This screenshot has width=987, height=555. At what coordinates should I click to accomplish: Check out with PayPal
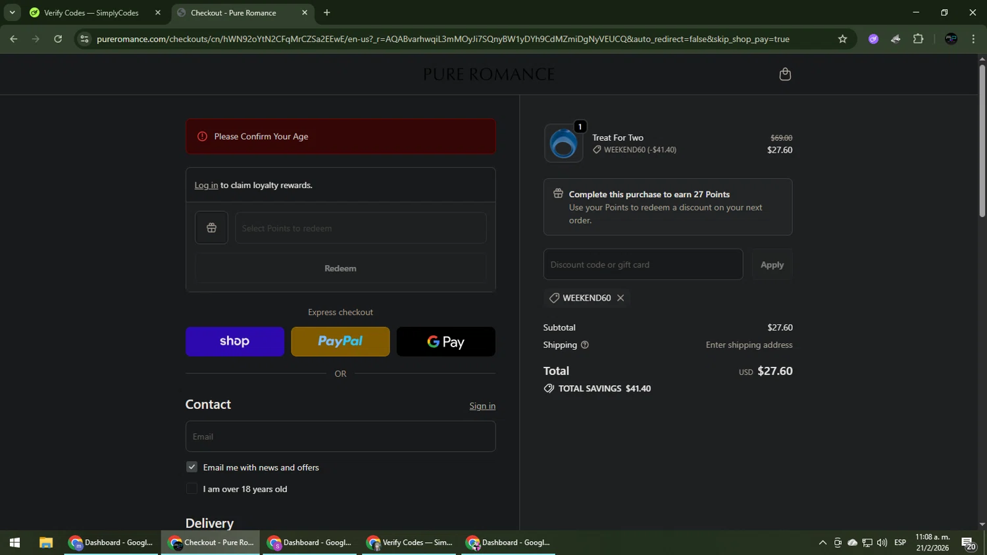[340, 341]
